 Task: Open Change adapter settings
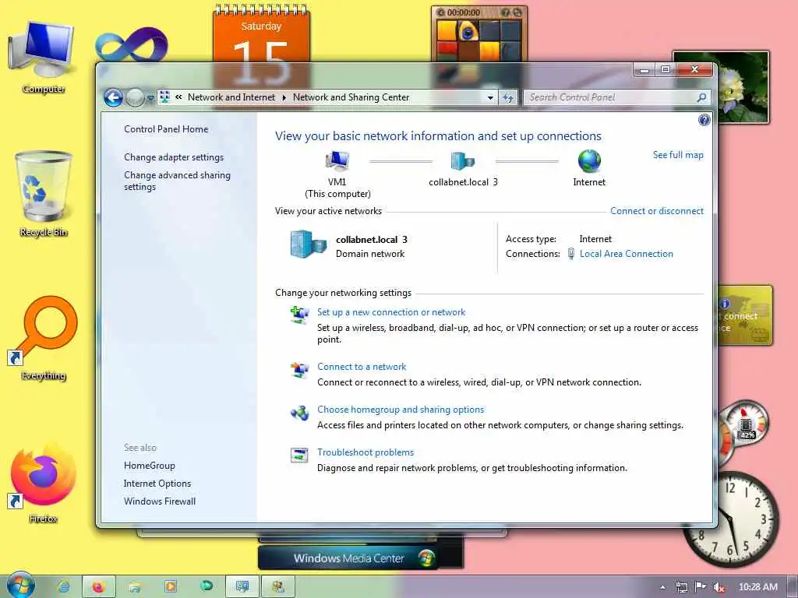tap(174, 157)
